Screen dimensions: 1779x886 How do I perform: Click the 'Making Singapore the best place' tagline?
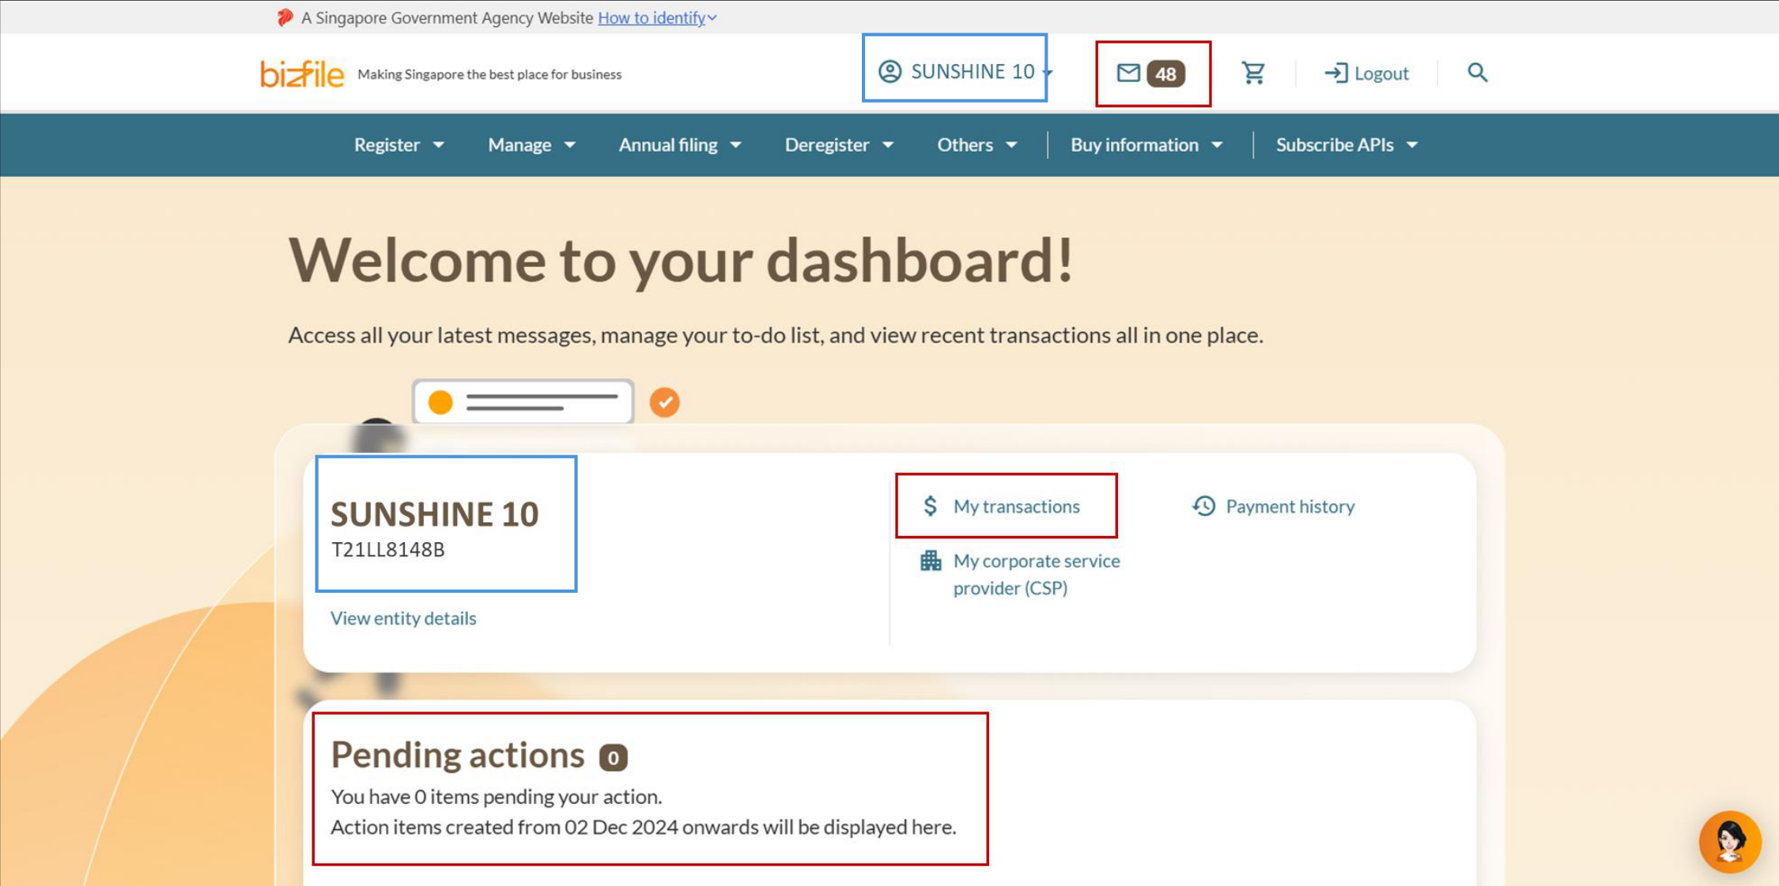point(489,74)
